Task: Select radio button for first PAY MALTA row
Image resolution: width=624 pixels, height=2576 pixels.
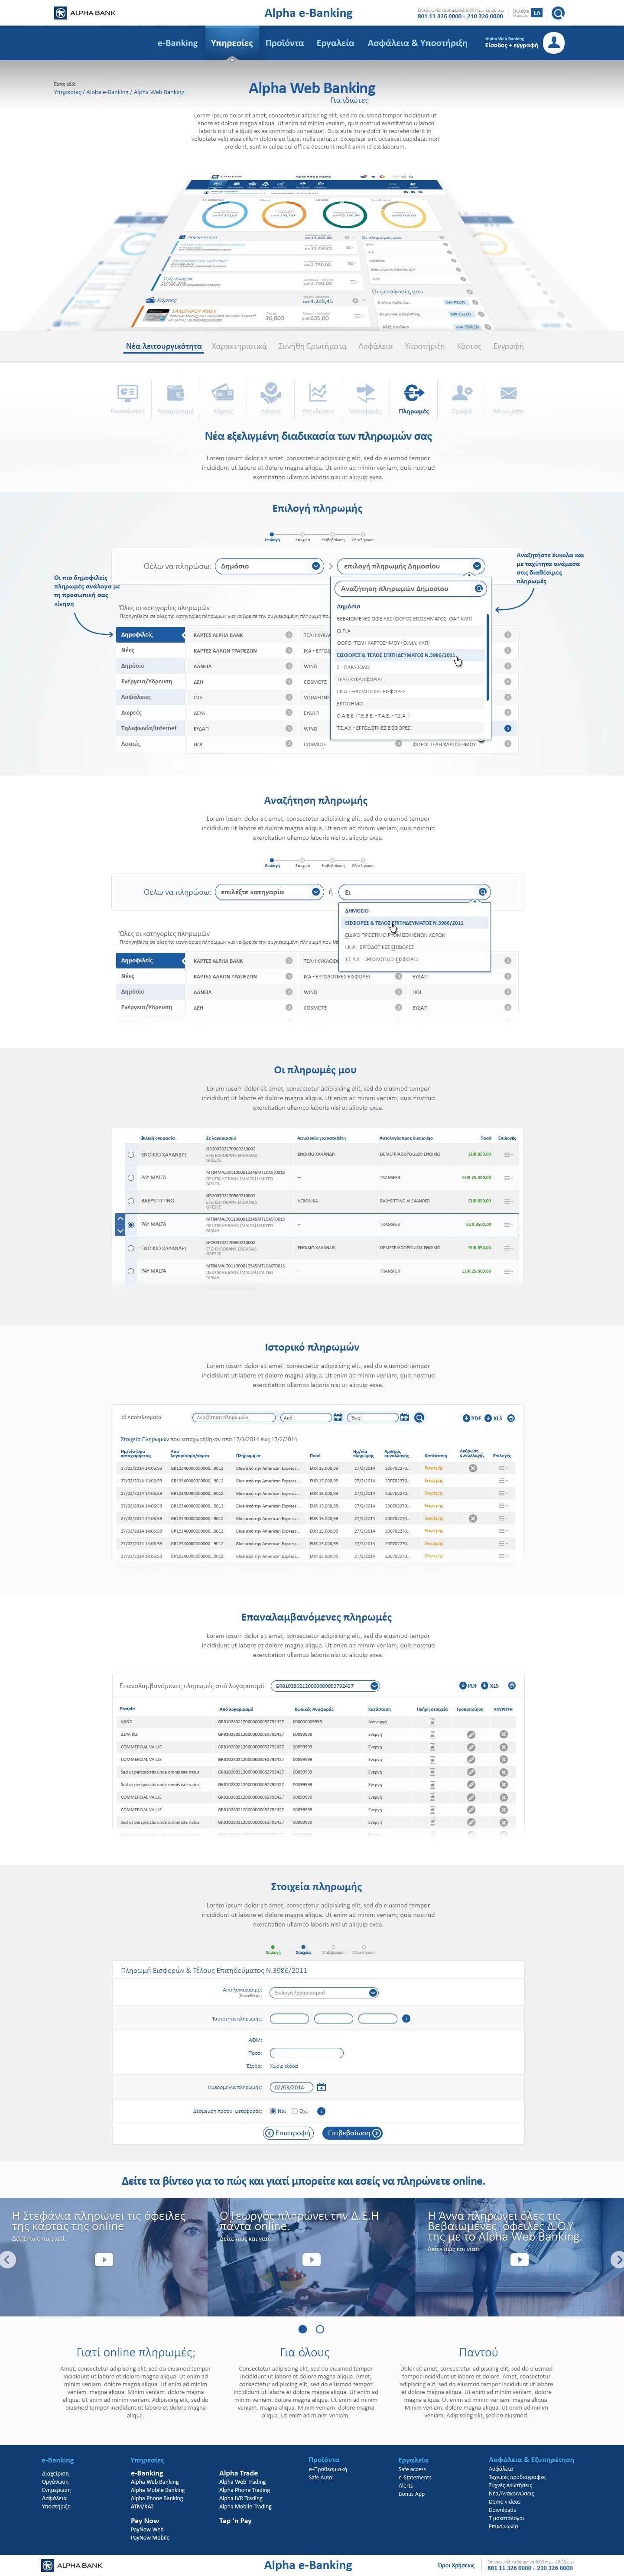Action: pyautogui.click(x=131, y=1178)
